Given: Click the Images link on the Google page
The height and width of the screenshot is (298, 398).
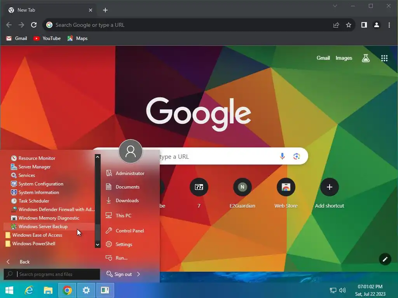Looking at the screenshot, I should pyautogui.click(x=344, y=58).
